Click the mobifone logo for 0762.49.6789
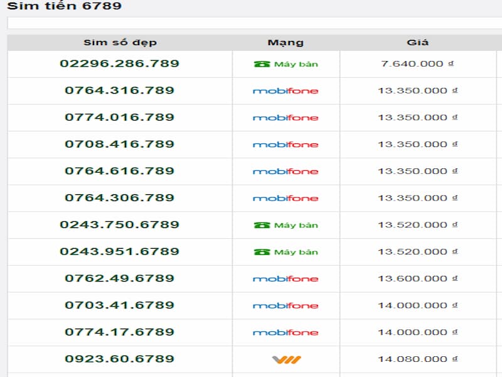The height and width of the screenshot is (377, 502). point(286,279)
